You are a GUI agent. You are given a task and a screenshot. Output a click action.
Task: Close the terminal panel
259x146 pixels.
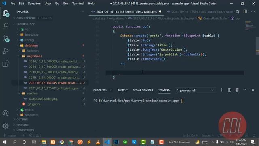pyautogui.click(x=253, y=90)
